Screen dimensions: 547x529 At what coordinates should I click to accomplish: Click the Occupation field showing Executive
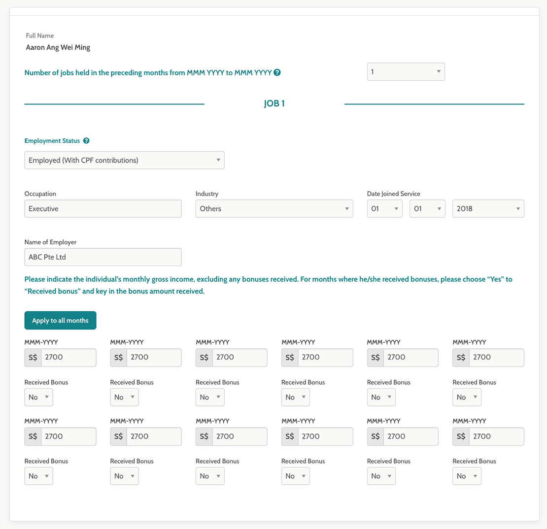pyautogui.click(x=103, y=208)
